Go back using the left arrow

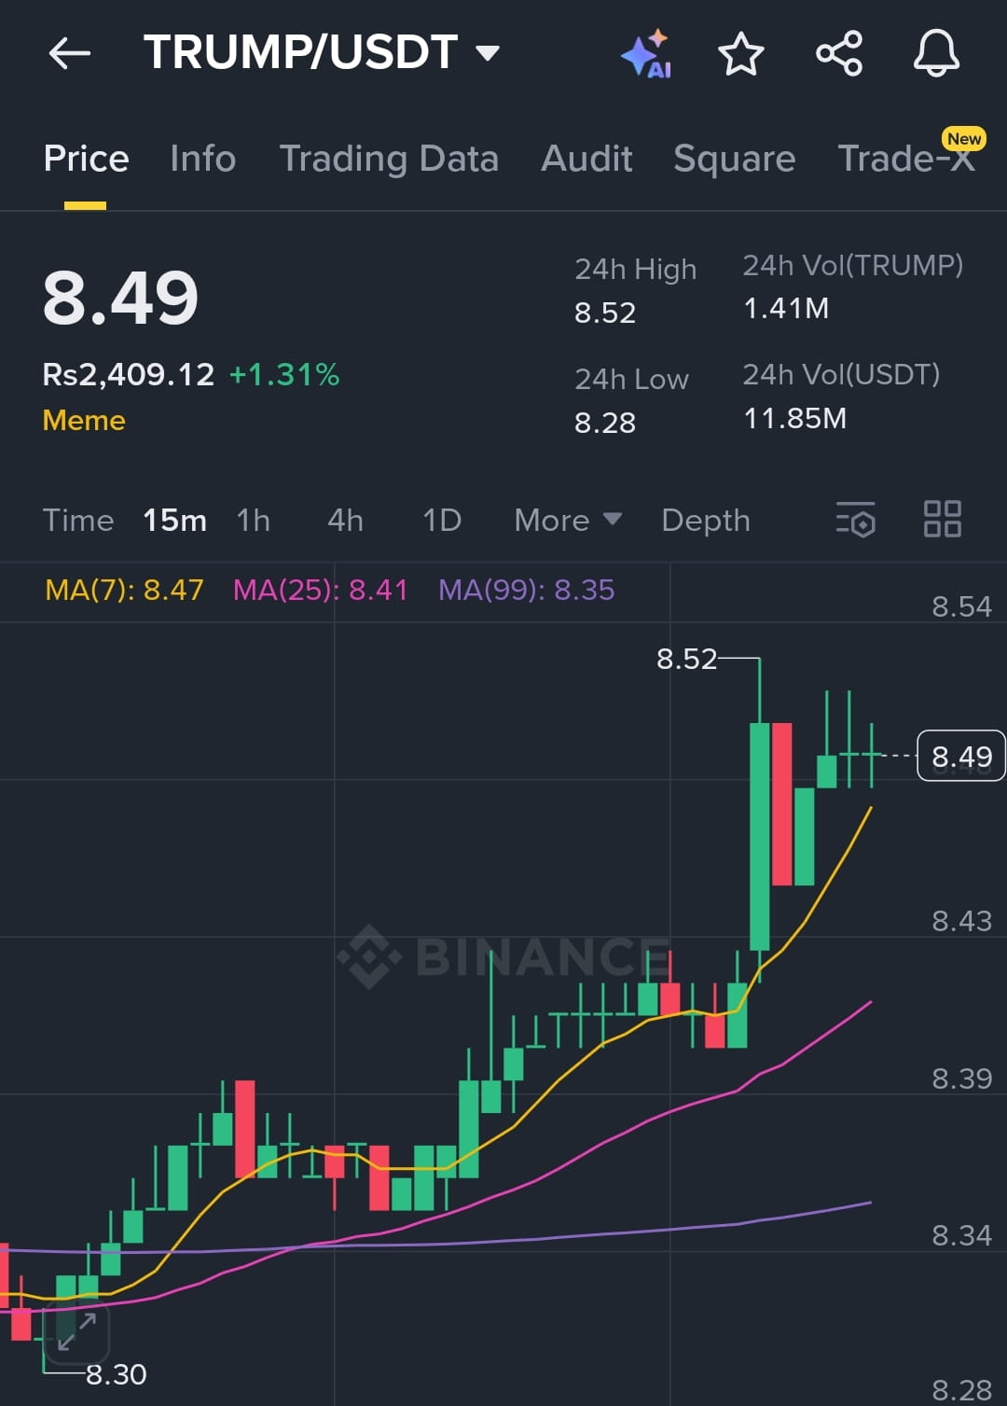pyautogui.click(x=70, y=53)
